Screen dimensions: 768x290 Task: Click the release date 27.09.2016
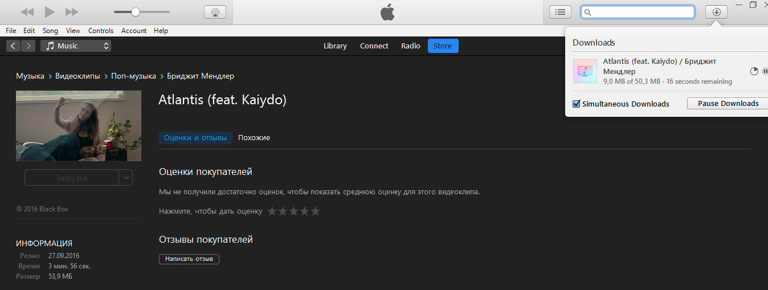[x=64, y=256]
